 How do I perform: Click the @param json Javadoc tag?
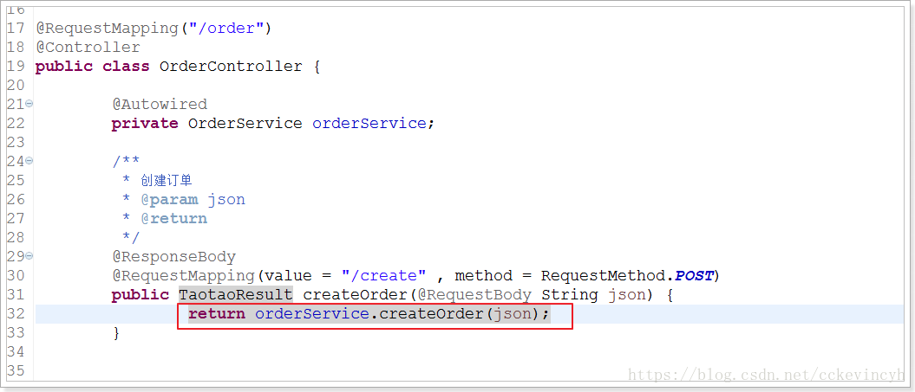[x=193, y=200]
